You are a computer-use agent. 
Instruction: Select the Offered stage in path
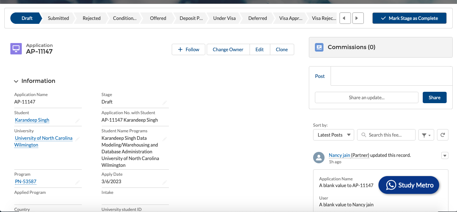(x=158, y=18)
